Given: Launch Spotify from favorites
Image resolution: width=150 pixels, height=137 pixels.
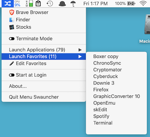Looking at the screenshot, I should click(116, 116).
